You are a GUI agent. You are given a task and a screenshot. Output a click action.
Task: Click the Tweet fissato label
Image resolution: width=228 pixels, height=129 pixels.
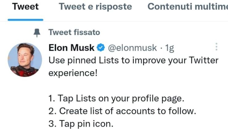(x=74, y=32)
